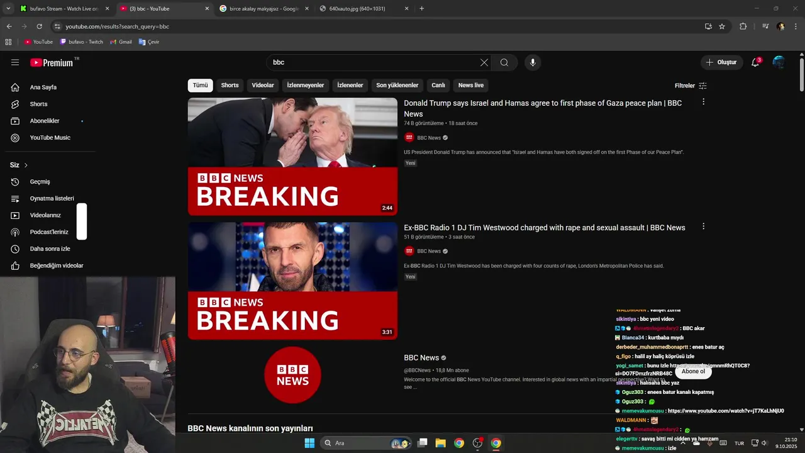
Task: Expand the Siz section chevron
Action: tap(26, 165)
